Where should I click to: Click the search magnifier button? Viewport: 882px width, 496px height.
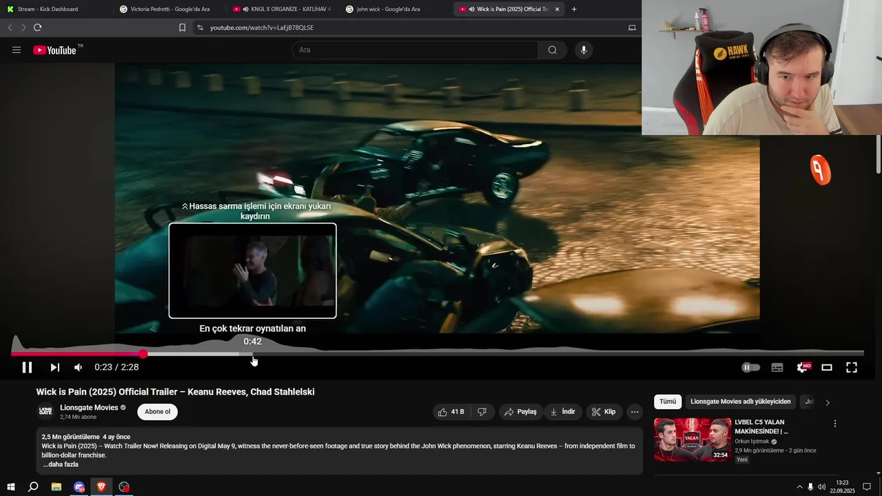(x=552, y=50)
